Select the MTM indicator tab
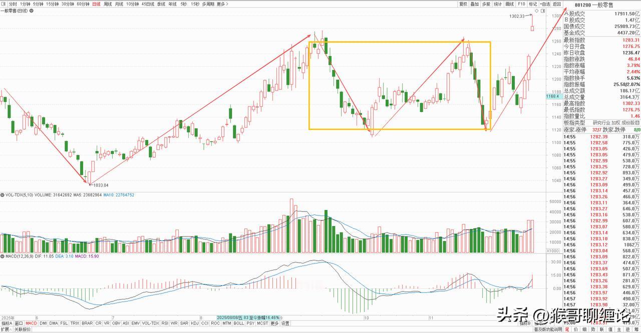 (227, 323)
